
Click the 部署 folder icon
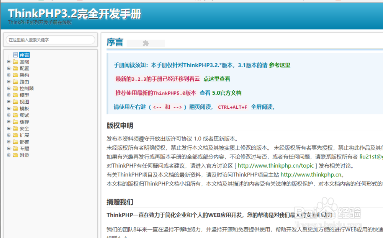point(16,142)
